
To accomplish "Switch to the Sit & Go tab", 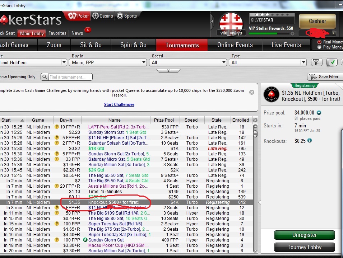I will point(91,45).
